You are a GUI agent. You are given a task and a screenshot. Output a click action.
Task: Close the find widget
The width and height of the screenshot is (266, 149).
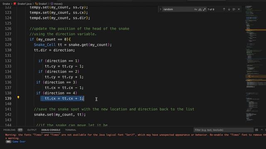click(x=239, y=9)
